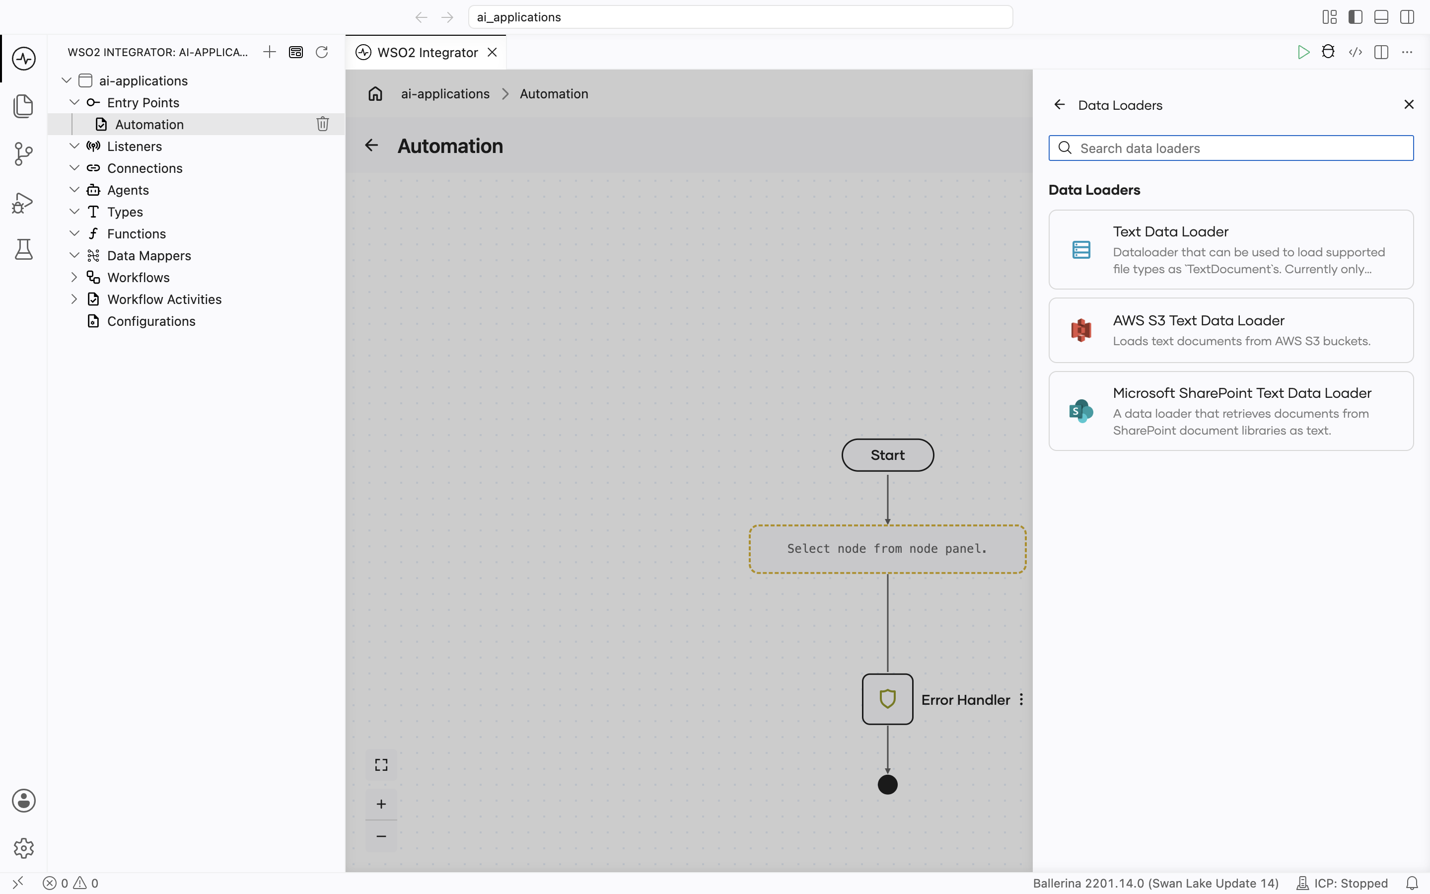This screenshot has width=1430, height=894.
Task: Click back arrow next to Automation title
Action: point(371,146)
